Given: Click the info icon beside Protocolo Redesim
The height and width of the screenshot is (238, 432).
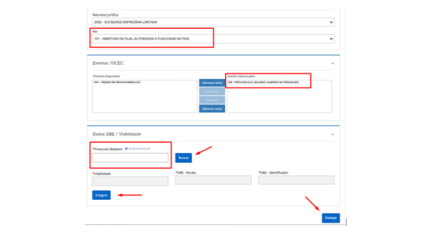Looking at the screenshot, I should pos(126,149).
